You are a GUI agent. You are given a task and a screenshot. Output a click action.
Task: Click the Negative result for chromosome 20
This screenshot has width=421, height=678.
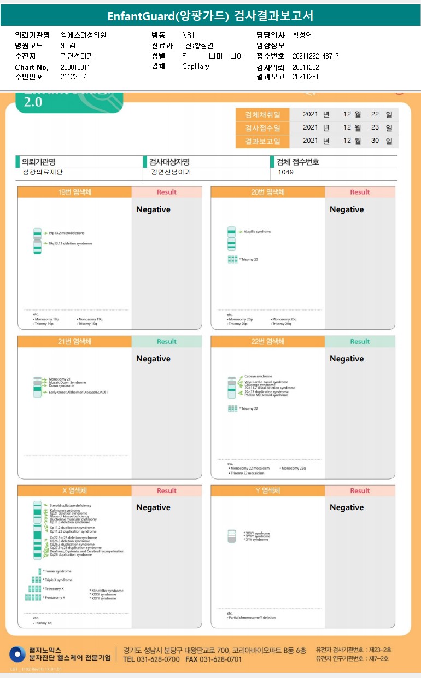[x=347, y=209]
